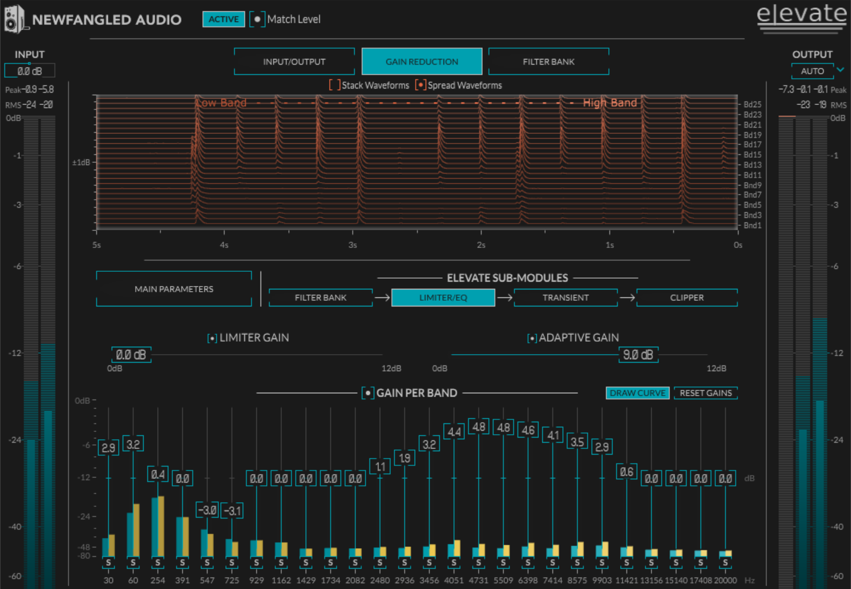Click the 6398 Hz band gain value 4.6
The image size is (851, 589).
tap(528, 430)
